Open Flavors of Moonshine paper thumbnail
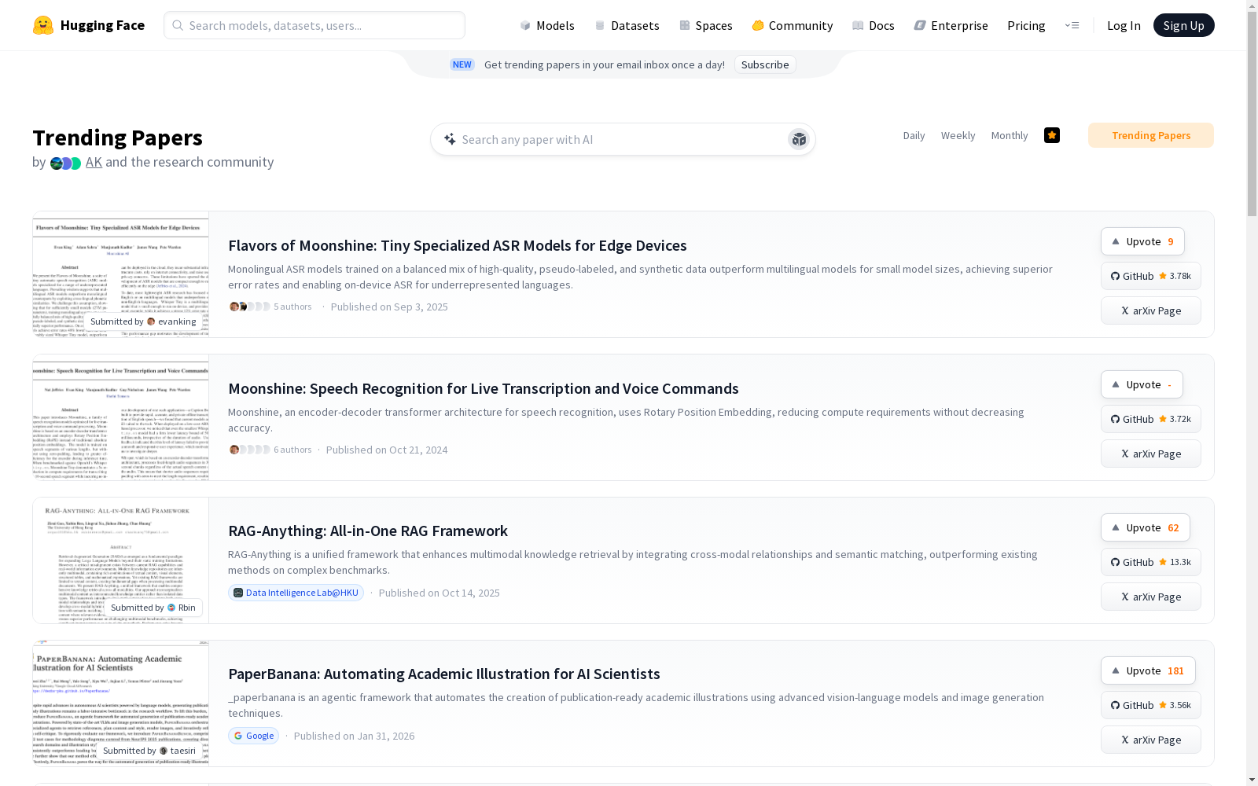Viewport: 1258px width, 786px height. click(x=121, y=274)
